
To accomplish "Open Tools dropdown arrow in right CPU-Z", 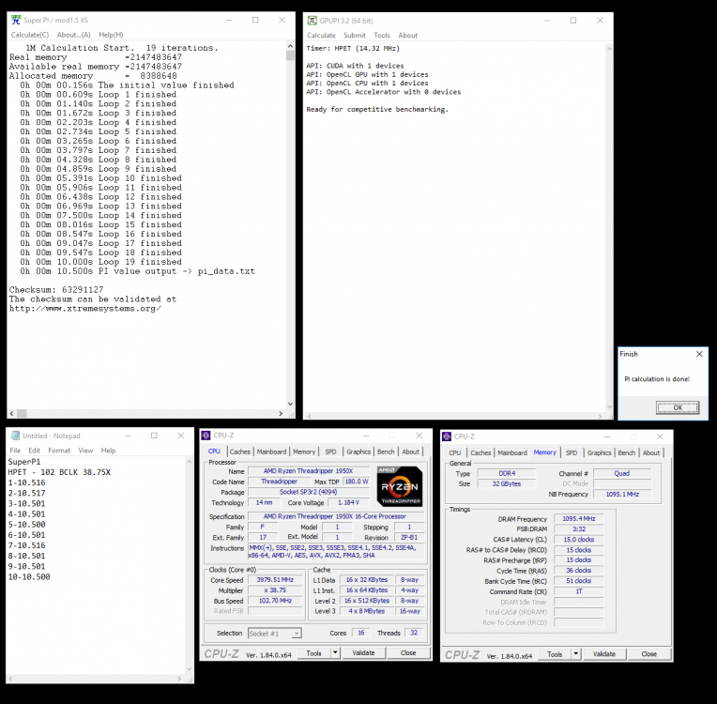I will tap(576, 654).
